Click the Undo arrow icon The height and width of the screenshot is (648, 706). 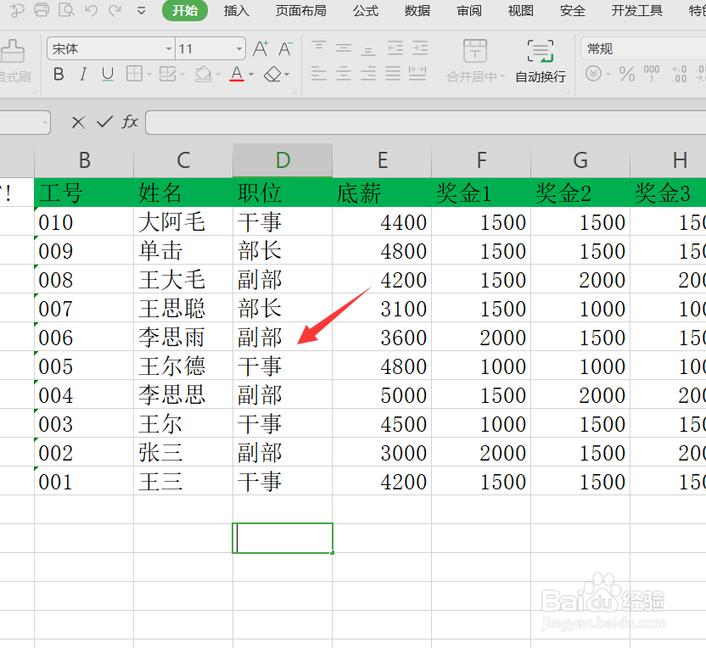click(92, 11)
